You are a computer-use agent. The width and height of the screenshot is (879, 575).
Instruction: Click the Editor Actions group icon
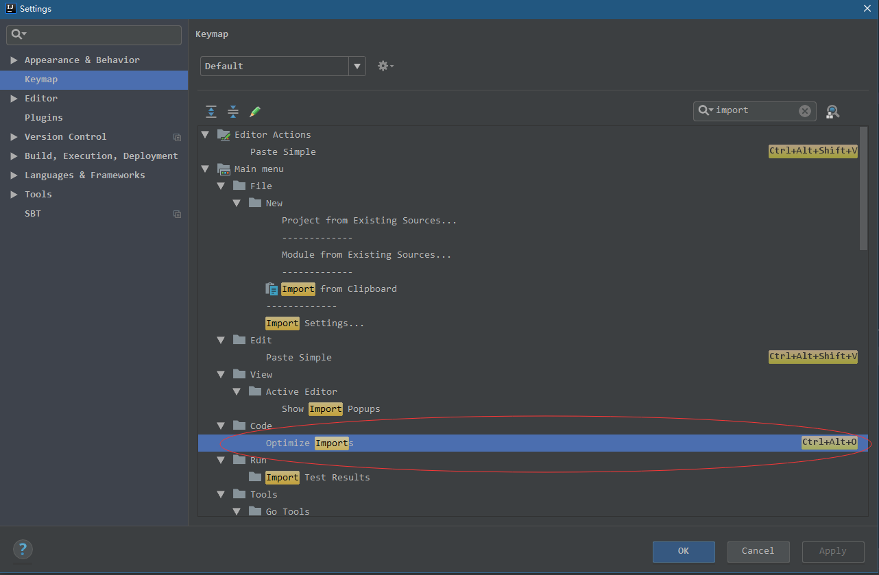224,134
